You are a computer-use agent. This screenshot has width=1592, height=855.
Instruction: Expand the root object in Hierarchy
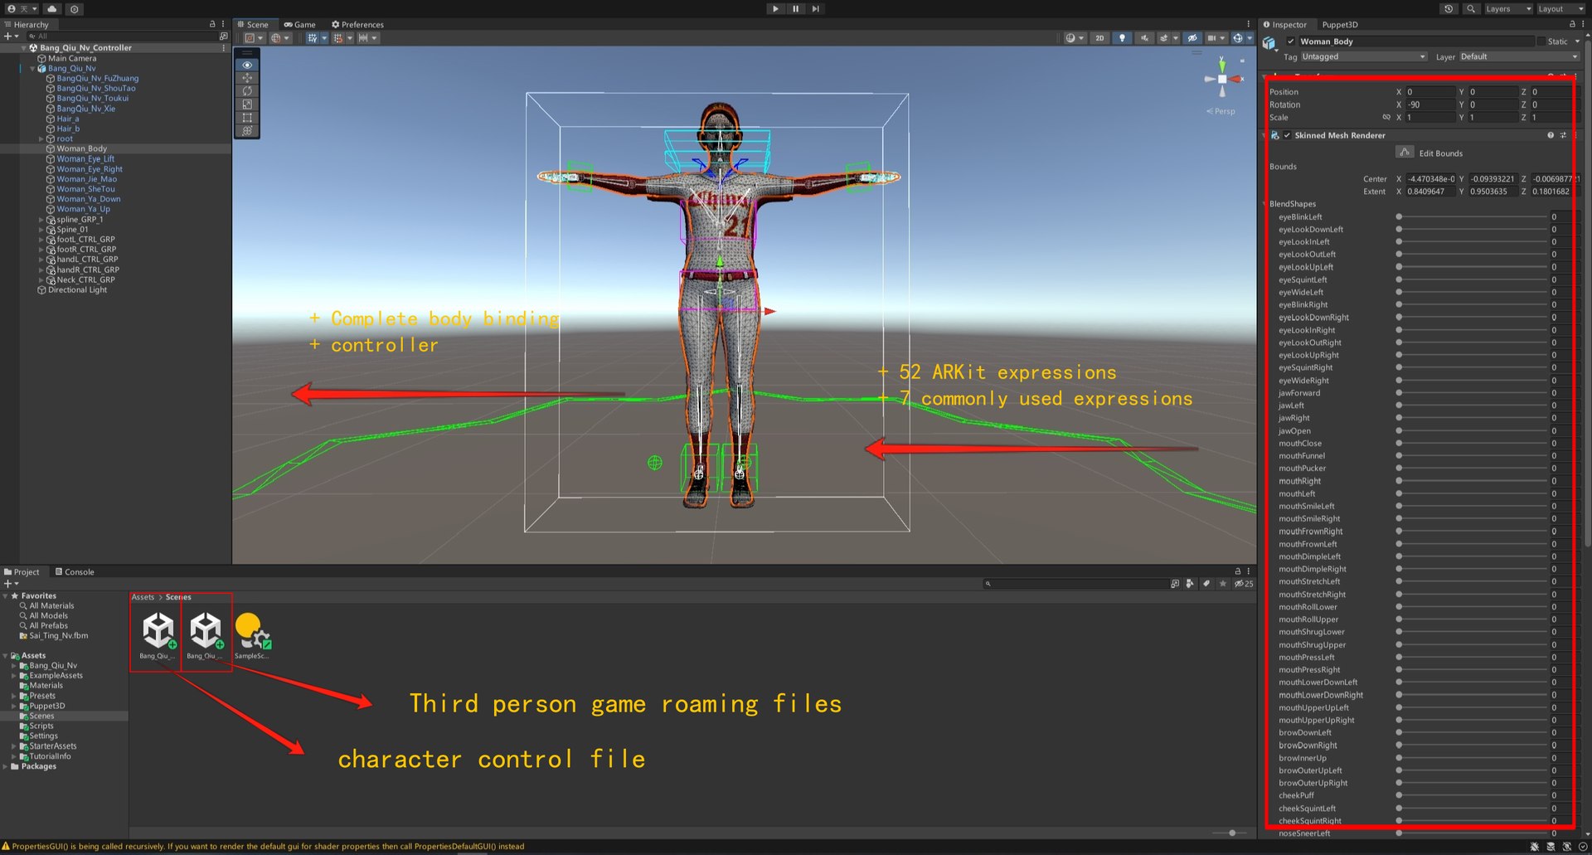coord(41,139)
